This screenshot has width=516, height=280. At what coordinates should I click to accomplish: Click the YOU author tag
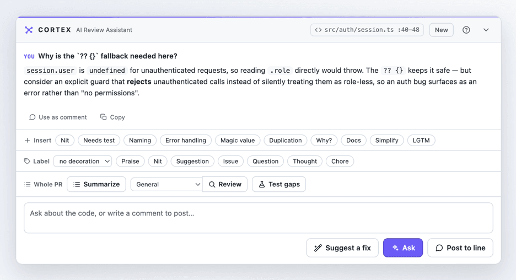pos(29,56)
